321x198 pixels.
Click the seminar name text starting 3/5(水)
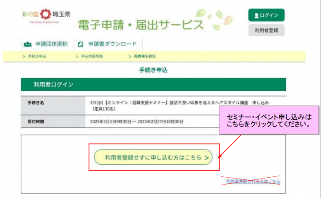pyautogui.click(x=179, y=105)
